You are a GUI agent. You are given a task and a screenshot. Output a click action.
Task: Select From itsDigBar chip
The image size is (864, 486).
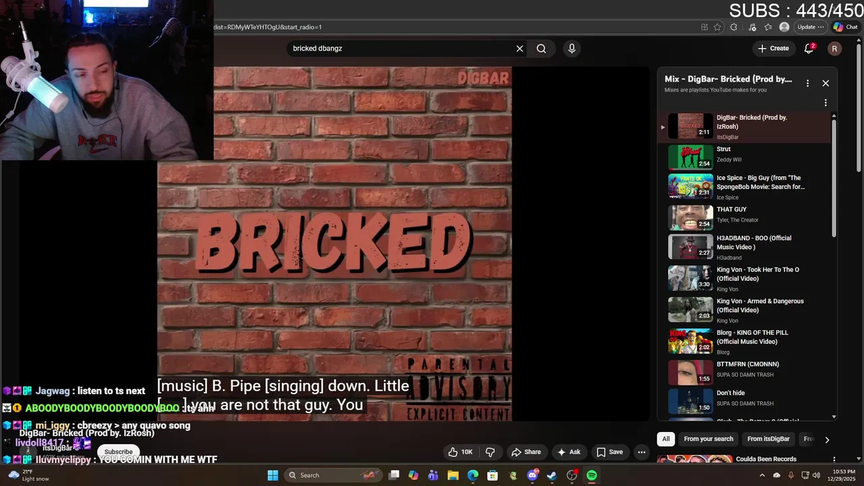[x=768, y=439]
